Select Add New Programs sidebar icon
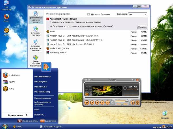Screen dimensions: 173x129 coord(36,31)
